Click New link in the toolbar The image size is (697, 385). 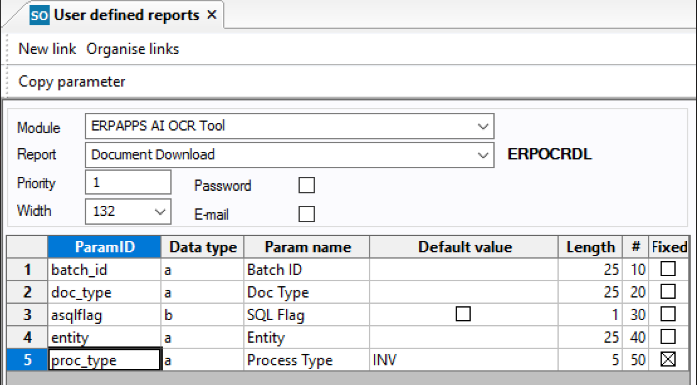click(x=47, y=49)
